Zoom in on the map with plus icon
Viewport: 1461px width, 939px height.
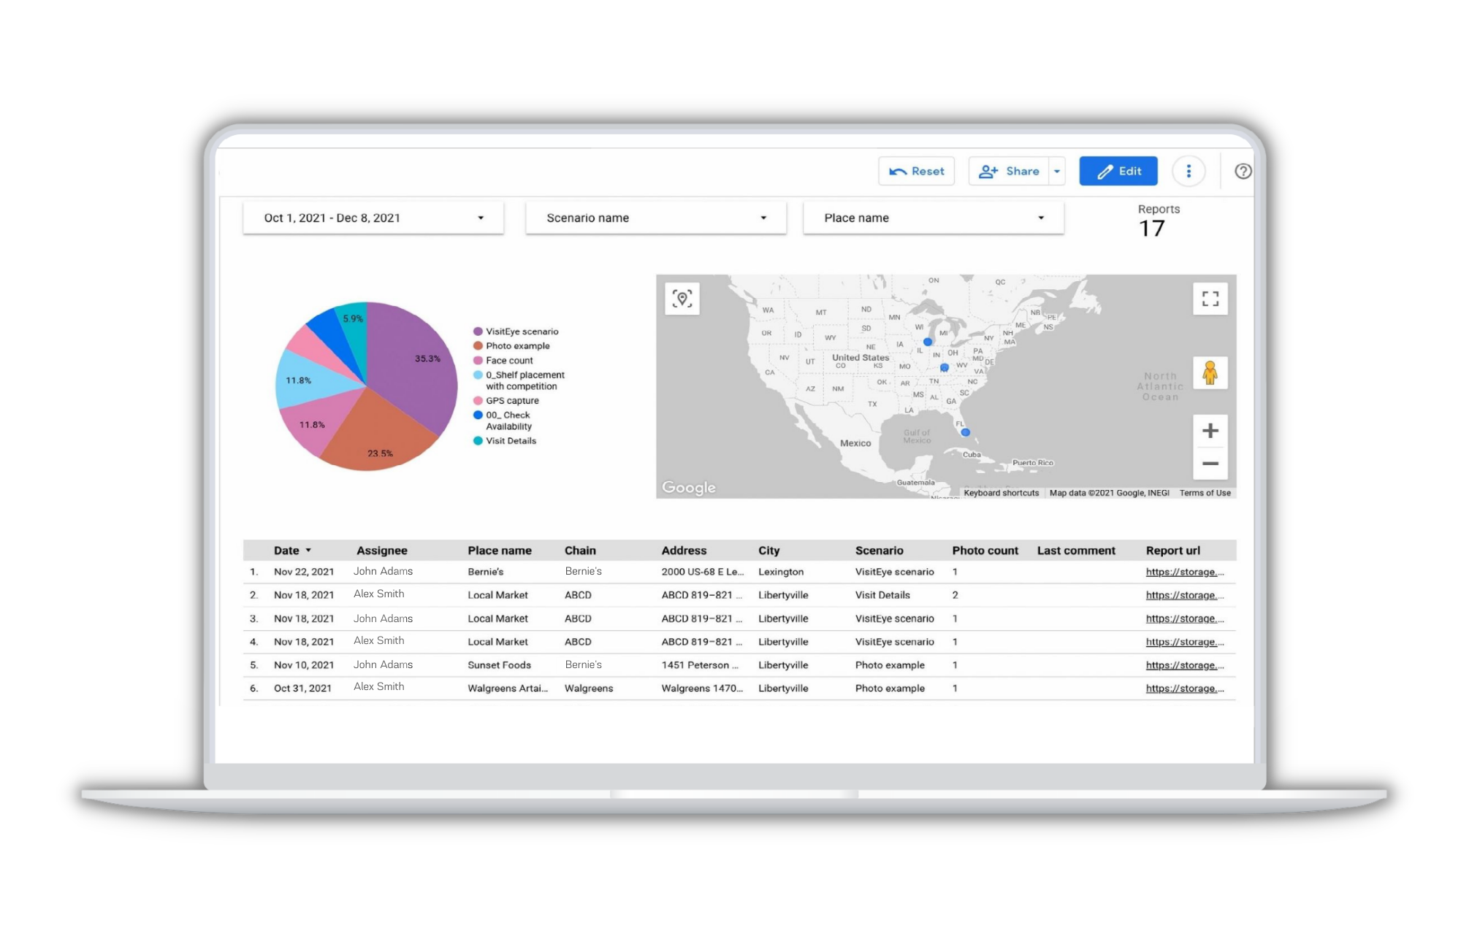[x=1210, y=430]
